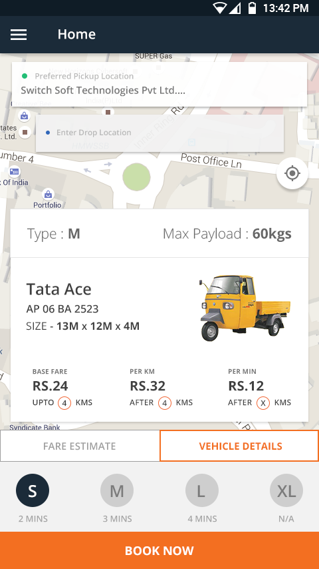Click the Enter Drop Location field

(159, 133)
